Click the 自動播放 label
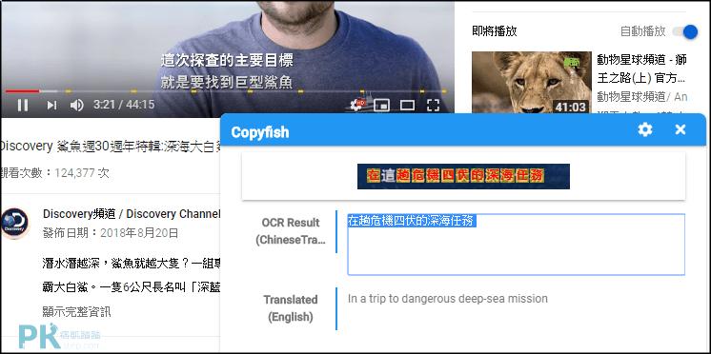Viewport: 711px width, 354px height. (x=643, y=31)
